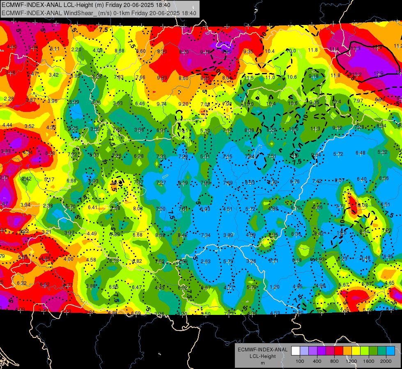Click the wind shear value '2.63'

pyautogui.click(x=206, y=262)
